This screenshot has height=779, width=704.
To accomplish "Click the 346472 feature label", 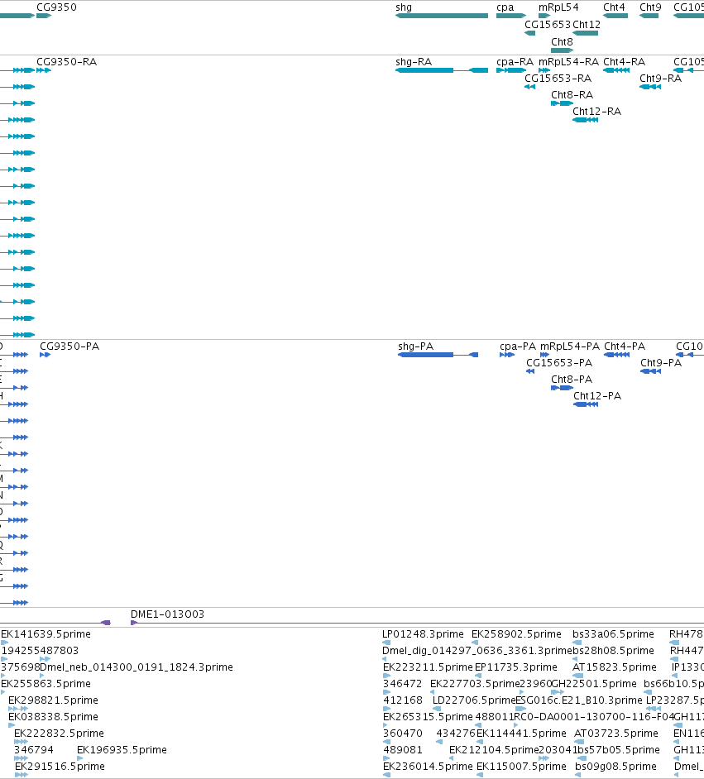I will coord(402,684).
